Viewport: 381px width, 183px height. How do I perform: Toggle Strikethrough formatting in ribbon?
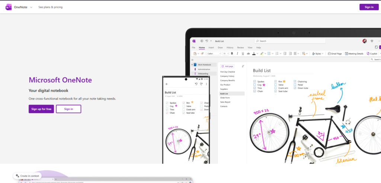(x=248, y=54)
